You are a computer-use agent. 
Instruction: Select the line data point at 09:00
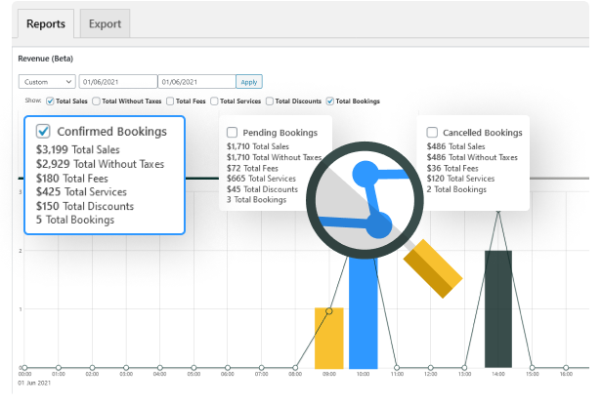329,311
